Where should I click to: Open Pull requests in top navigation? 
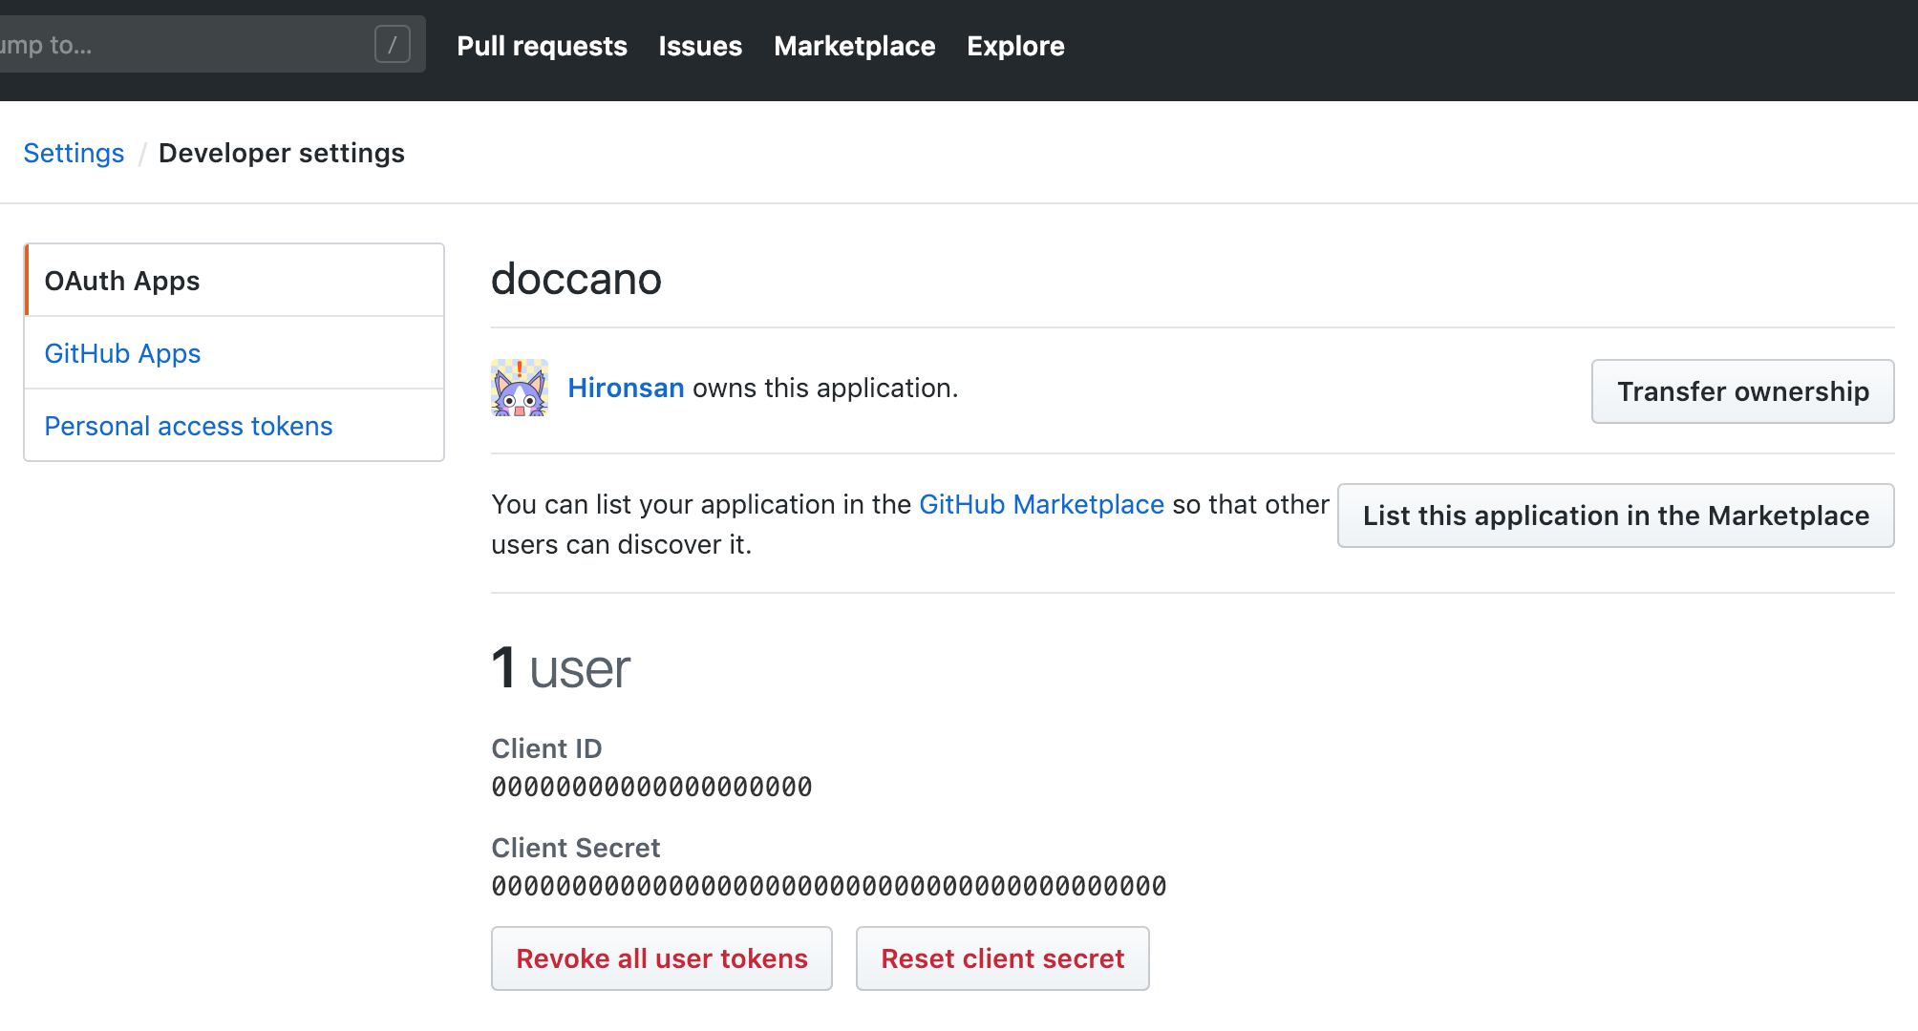[542, 46]
